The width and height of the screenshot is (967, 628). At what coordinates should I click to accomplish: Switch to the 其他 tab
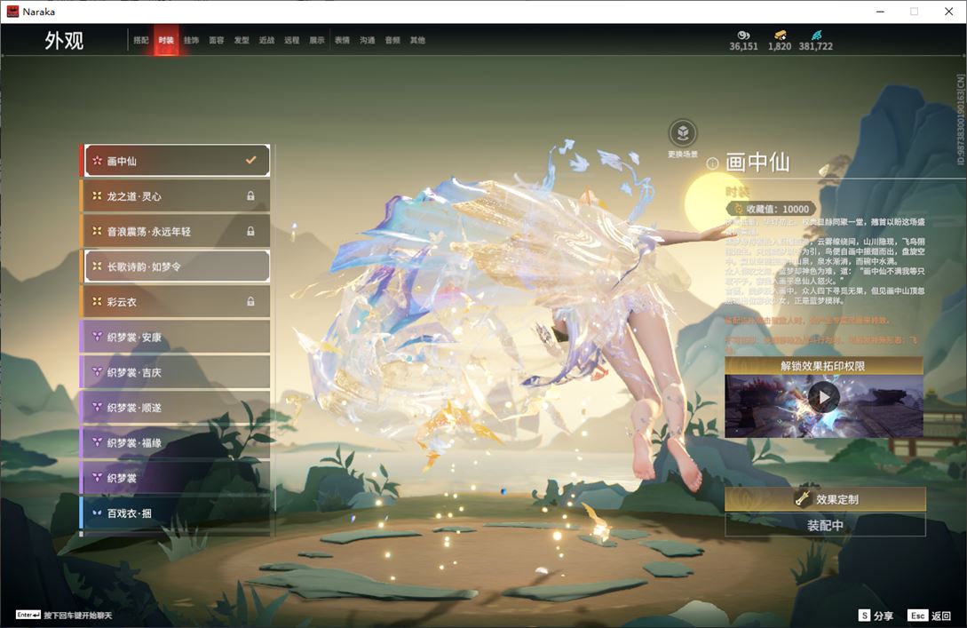tap(417, 40)
